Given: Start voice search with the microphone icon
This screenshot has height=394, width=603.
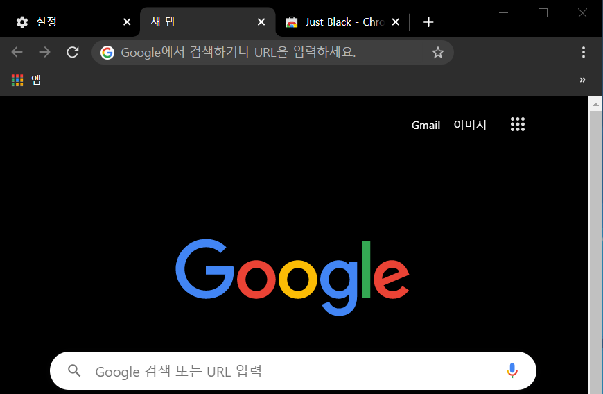Looking at the screenshot, I should pos(512,370).
